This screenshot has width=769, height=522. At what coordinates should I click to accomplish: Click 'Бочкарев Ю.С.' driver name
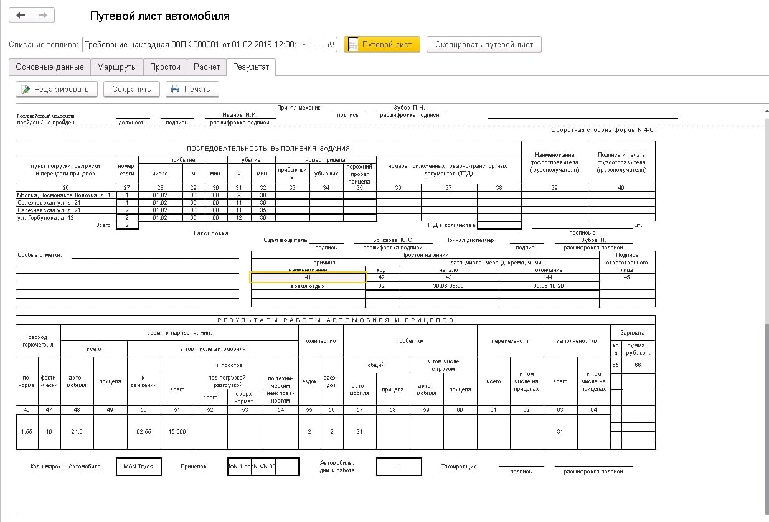click(x=393, y=240)
